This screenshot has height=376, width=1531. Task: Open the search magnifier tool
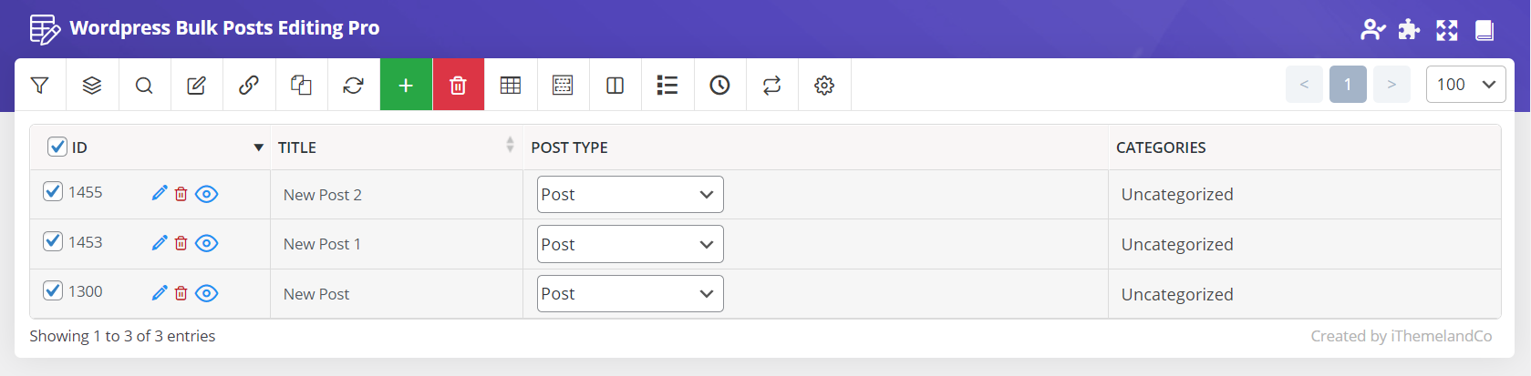144,85
